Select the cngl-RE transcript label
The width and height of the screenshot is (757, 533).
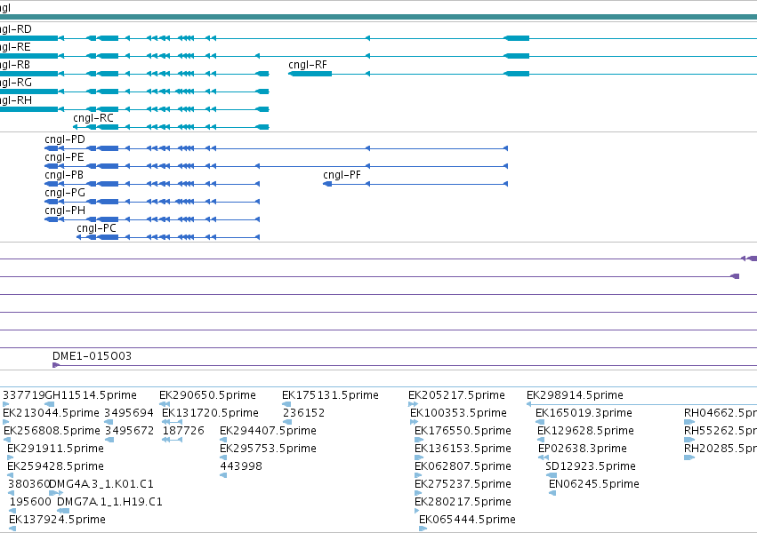15,47
